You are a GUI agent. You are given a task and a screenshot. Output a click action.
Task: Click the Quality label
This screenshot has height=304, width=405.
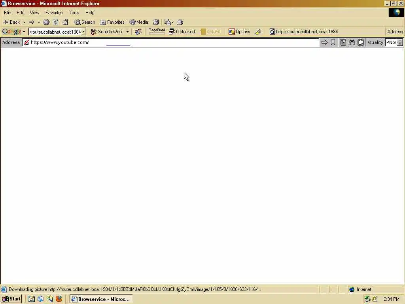point(376,42)
